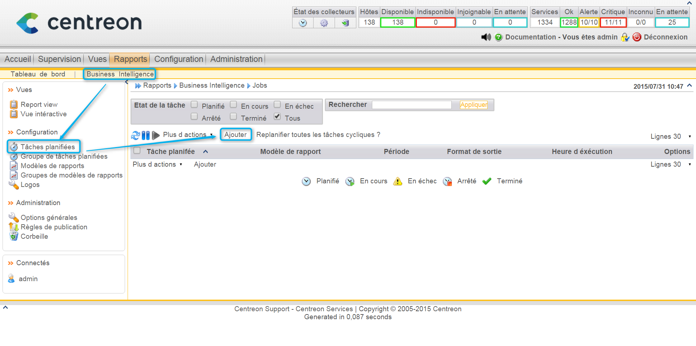Click the Modèles de rapports chart icon

14,166
